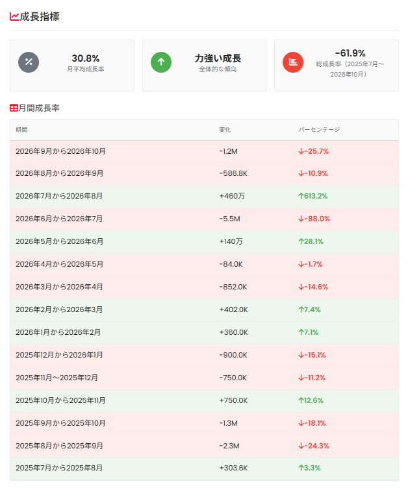
Task: Click the 12.6% percentage cell
Action: (x=311, y=400)
